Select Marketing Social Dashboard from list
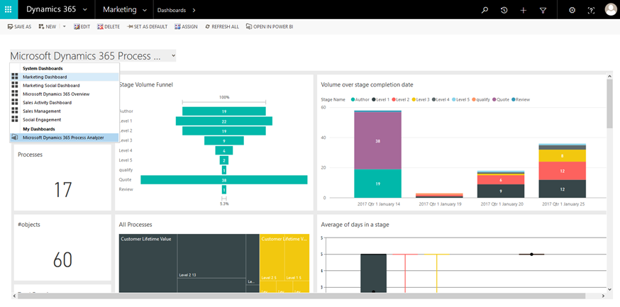The image size is (620, 307). 50,85
